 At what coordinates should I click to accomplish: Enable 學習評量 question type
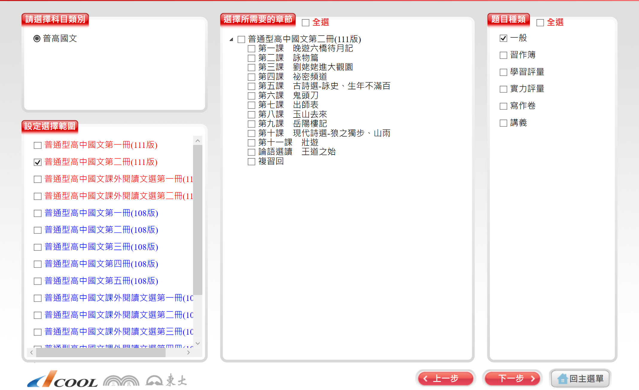point(503,72)
